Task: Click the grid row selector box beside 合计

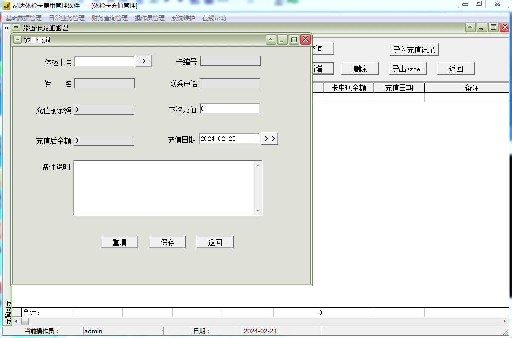Action: coord(17,312)
